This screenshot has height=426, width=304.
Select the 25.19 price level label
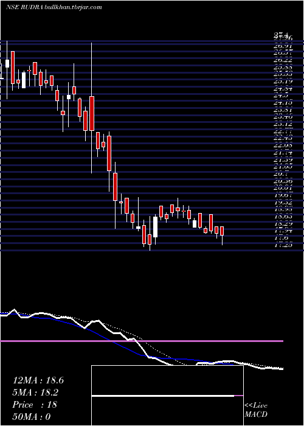[283, 81]
